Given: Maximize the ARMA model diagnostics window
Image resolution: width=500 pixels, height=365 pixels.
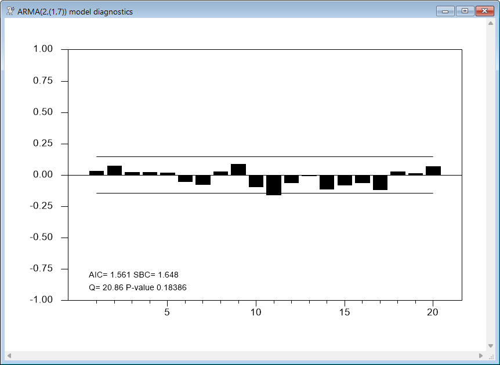Looking at the screenshot, I should [x=464, y=11].
